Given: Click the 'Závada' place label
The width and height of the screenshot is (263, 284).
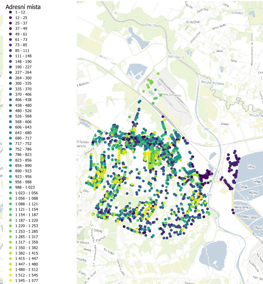Looking at the screenshot, I should coord(224,124).
